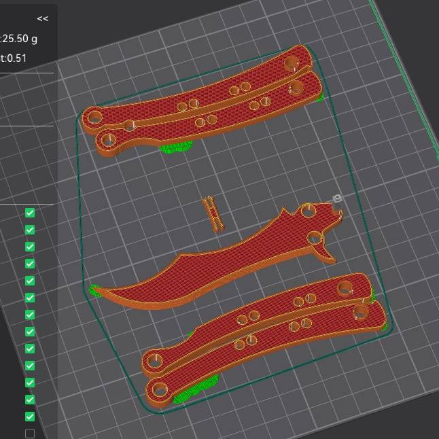Uncheck the green checkbox directly above the empty box
Image resolution: width=439 pixels, height=439 pixels.
pyautogui.click(x=30, y=417)
